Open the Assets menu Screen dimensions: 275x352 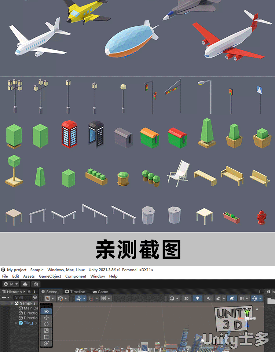[x=29, y=276]
